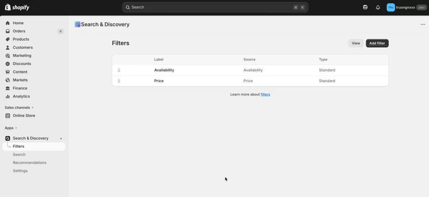This screenshot has width=429, height=197.
Task: Expand the Sales channels section
Action: pos(19,108)
